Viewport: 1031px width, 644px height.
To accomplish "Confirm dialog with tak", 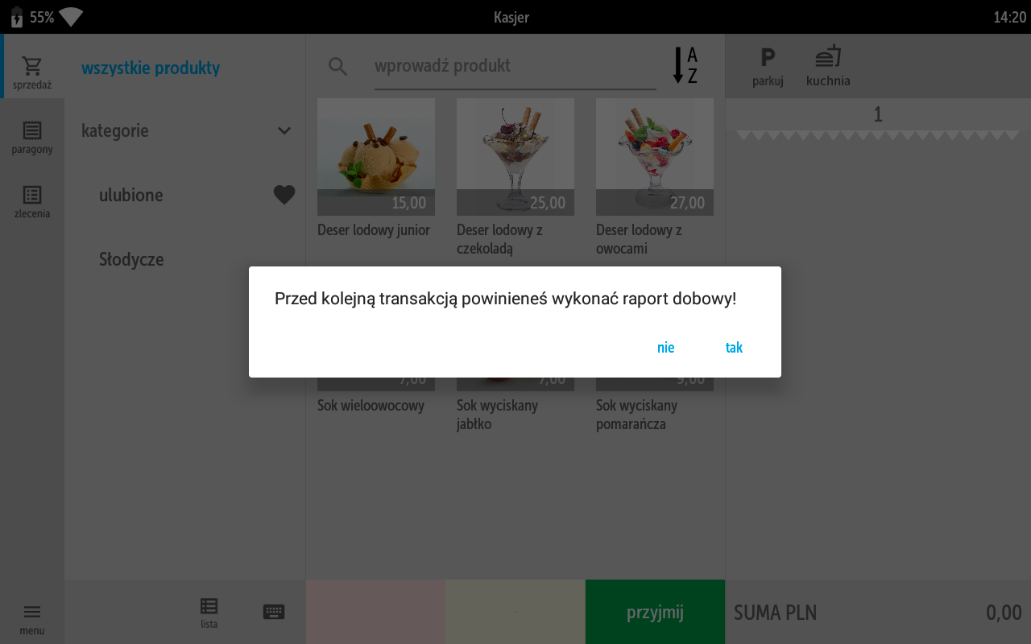I will coord(734,348).
